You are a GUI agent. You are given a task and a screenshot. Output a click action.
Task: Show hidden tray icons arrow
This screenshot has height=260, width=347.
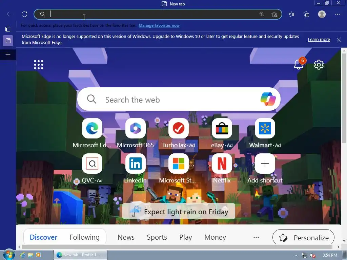[x=296, y=255]
